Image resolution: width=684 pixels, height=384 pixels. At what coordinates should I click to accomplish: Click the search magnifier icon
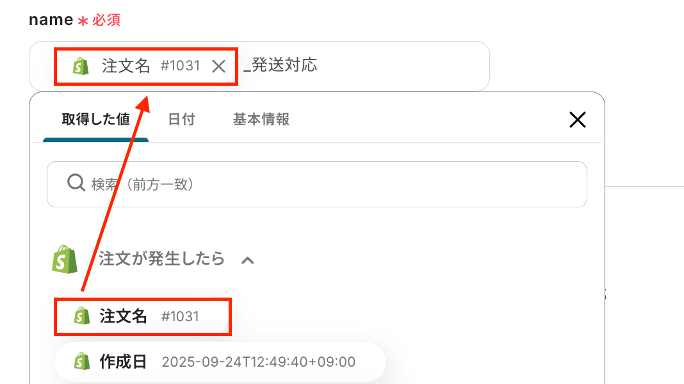pos(76,184)
